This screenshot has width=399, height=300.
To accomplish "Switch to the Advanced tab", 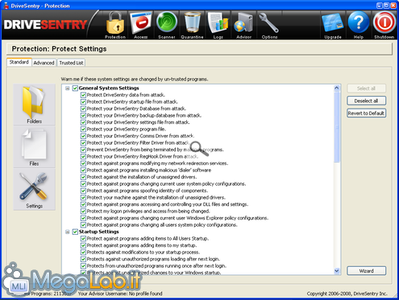I will coord(44,63).
